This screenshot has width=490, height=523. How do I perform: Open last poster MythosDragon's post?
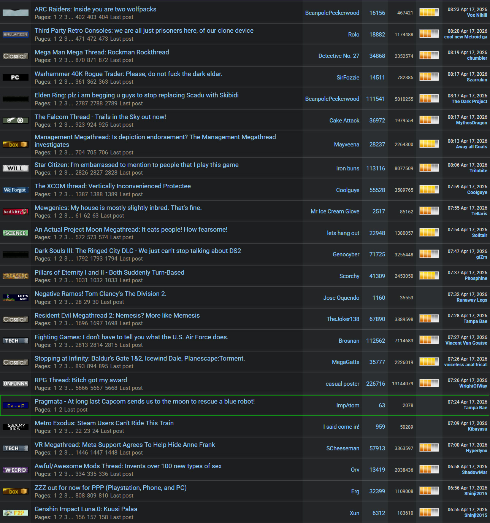[472, 123]
